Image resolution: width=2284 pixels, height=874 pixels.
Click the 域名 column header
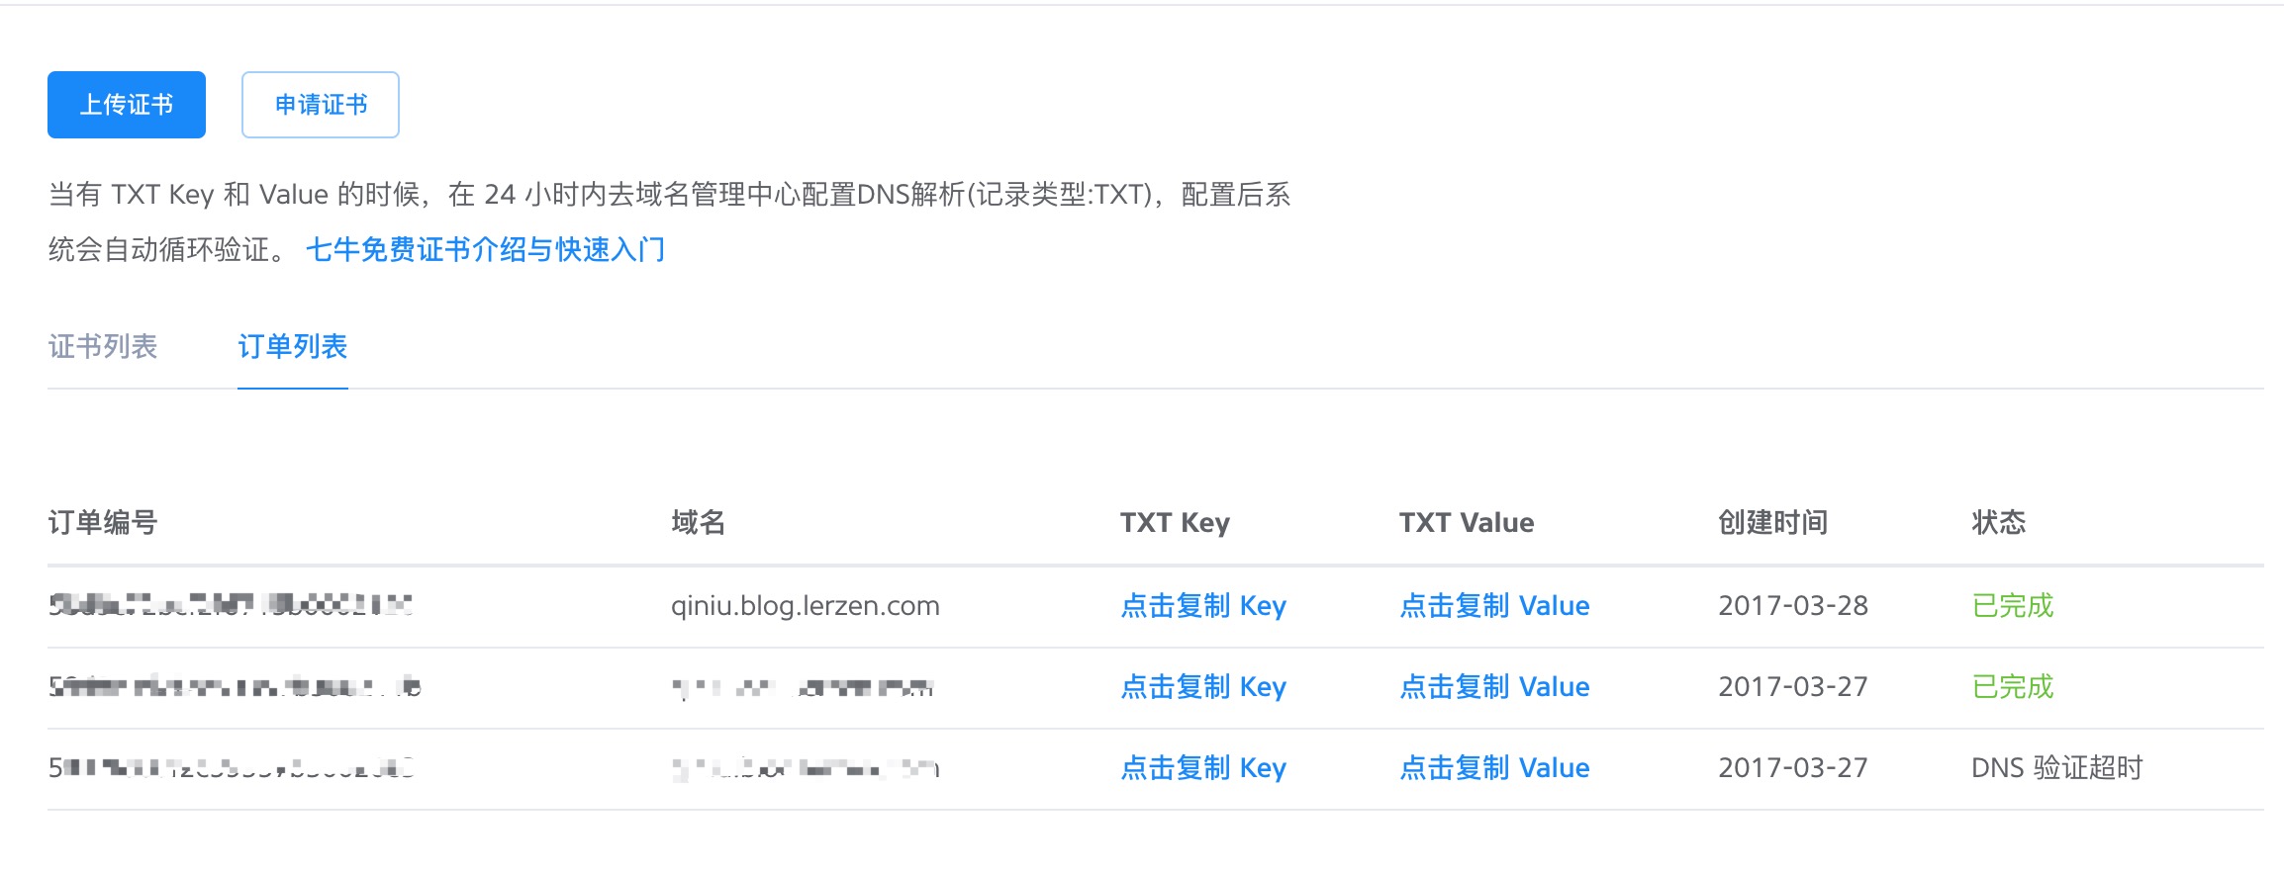click(x=699, y=522)
